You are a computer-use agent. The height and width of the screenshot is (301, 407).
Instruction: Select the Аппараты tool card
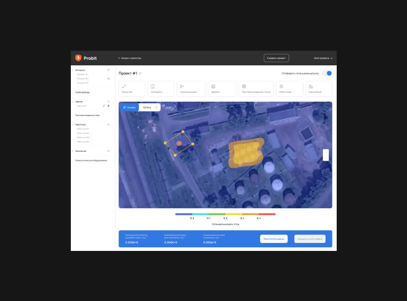(x=161, y=89)
